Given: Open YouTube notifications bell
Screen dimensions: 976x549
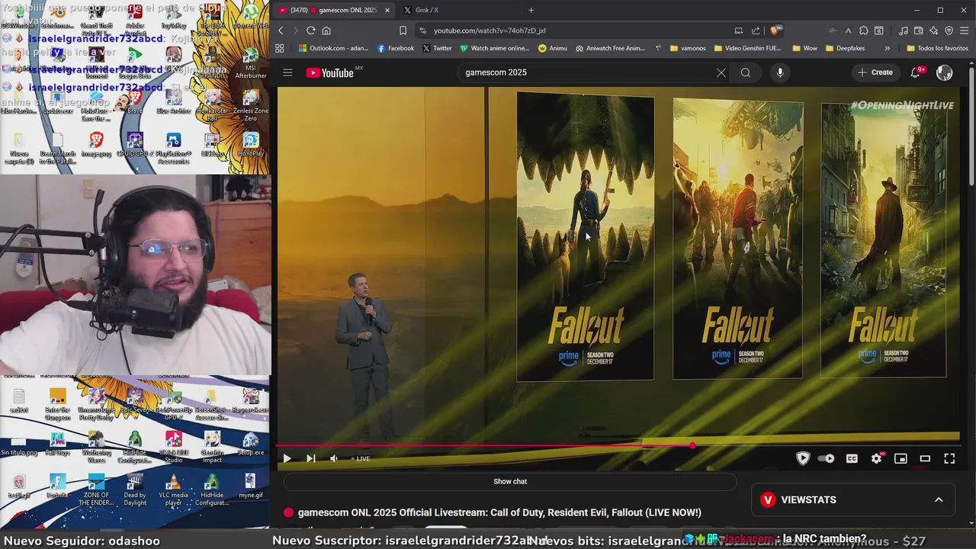Looking at the screenshot, I should click(916, 72).
